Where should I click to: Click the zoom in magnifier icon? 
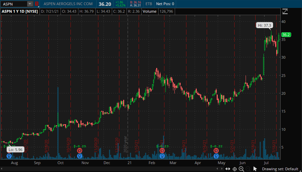pos(241,169)
